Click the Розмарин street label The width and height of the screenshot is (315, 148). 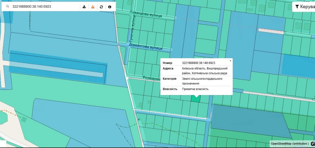pyautogui.click(x=152, y=79)
